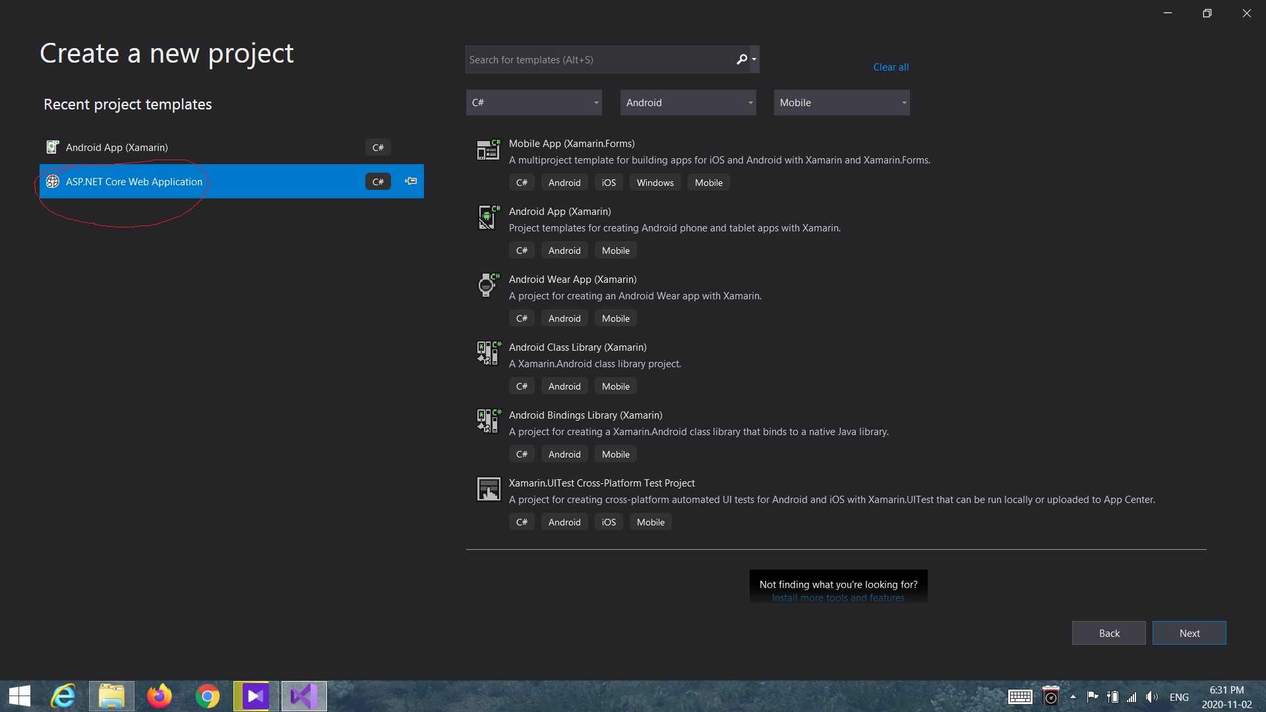Image resolution: width=1266 pixels, height=712 pixels.
Task: Click the C# tag under Android Class Library
Action: point(522,386)
